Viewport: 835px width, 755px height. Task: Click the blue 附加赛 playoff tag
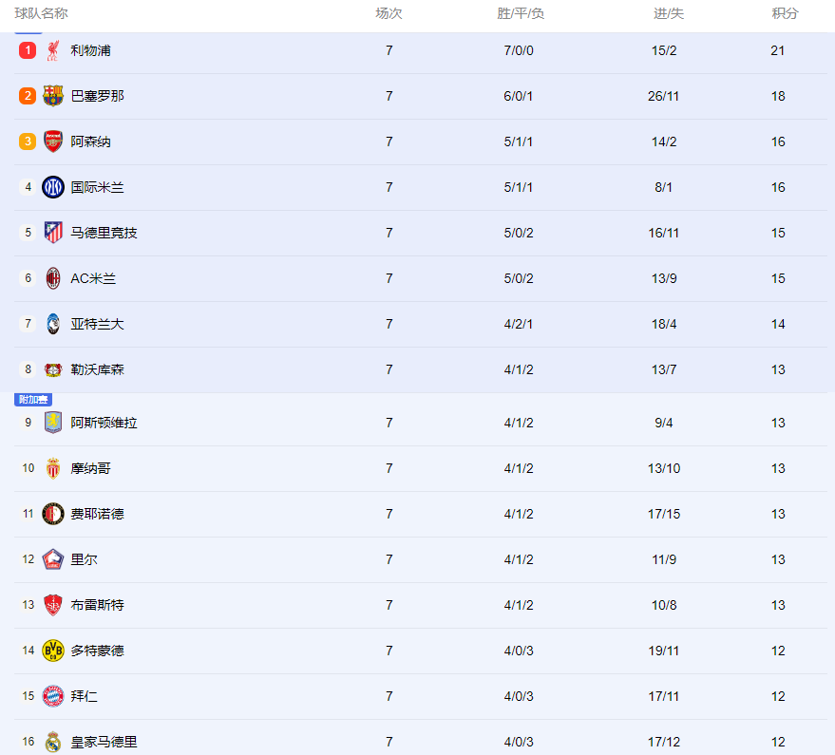(33, 399)
